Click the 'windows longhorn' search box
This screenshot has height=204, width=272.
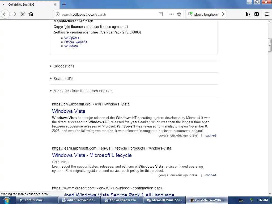pos(206,14)
